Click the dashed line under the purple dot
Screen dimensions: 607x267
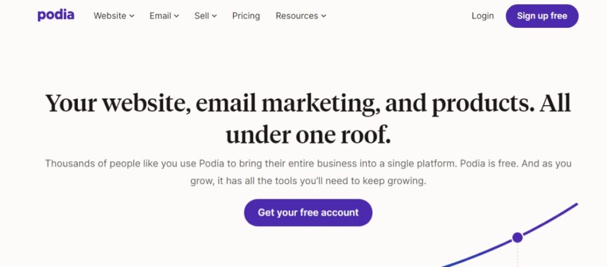(517, 255)
